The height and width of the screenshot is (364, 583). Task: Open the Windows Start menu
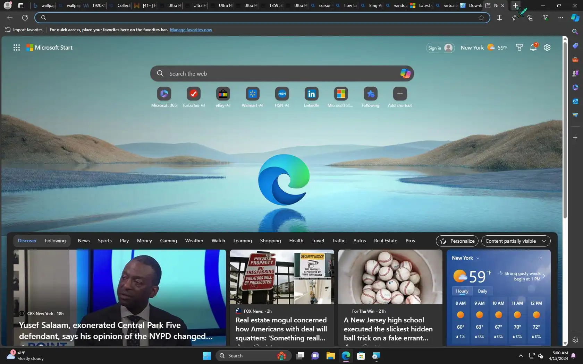pyautogui.click(x=207, y=356)
